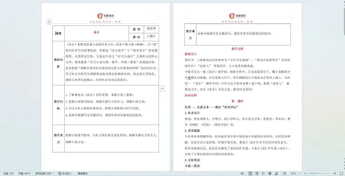Zoom in with the plus button
The height and width of the screenshot is (176, 345).
tap(335, 173)
